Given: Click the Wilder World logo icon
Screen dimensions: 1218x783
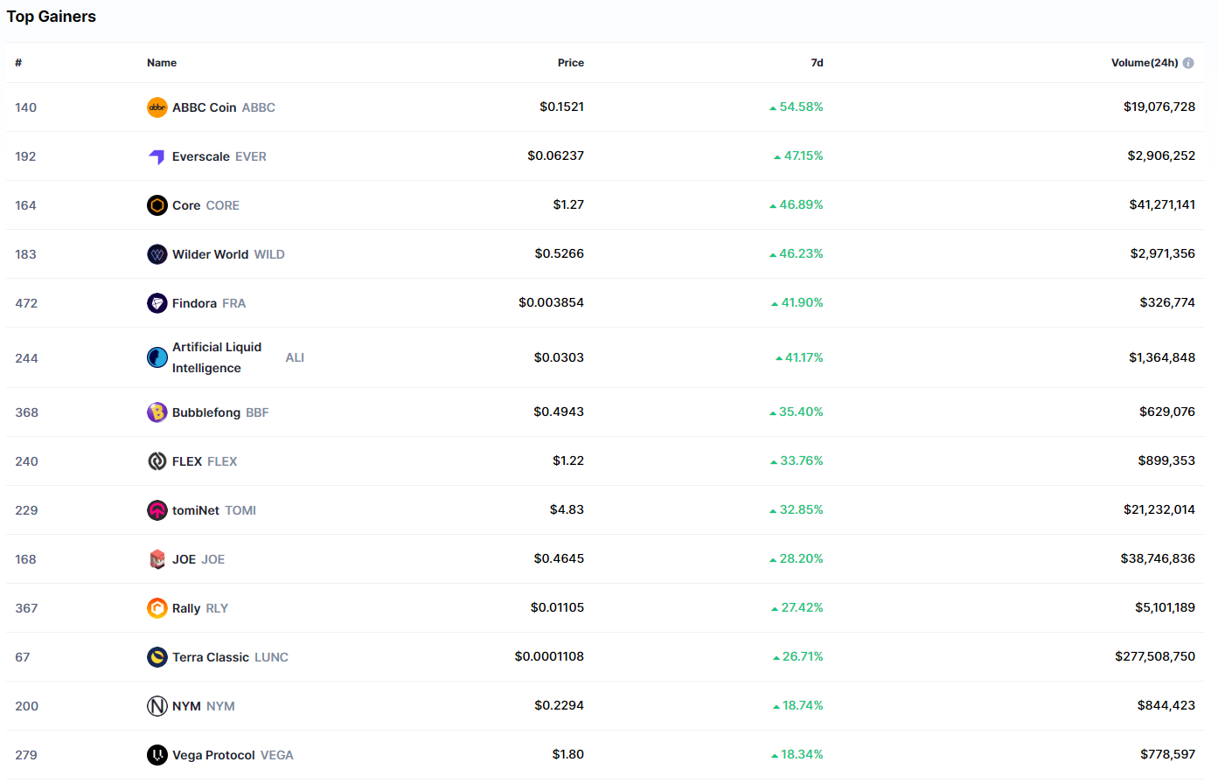Looking at the screenshot, I should (x=157, y=254).
